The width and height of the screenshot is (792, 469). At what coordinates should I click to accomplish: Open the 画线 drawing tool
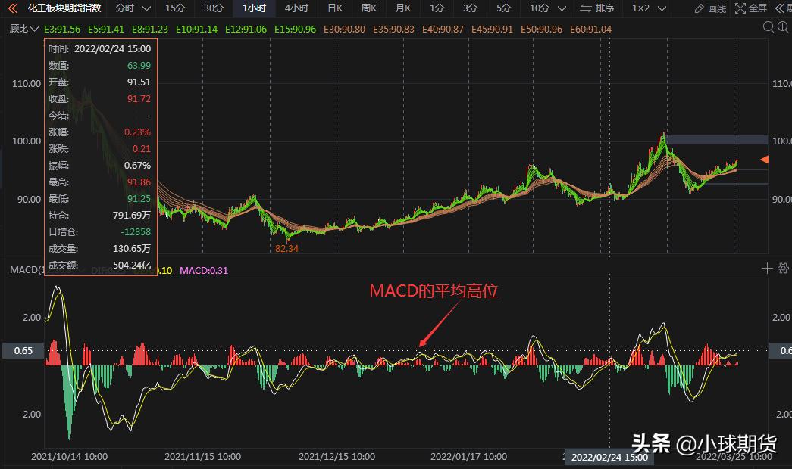[710, 8]
